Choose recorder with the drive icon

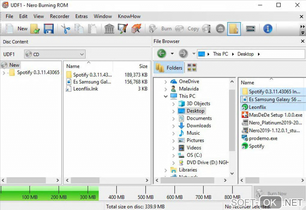tap(250, 29)
